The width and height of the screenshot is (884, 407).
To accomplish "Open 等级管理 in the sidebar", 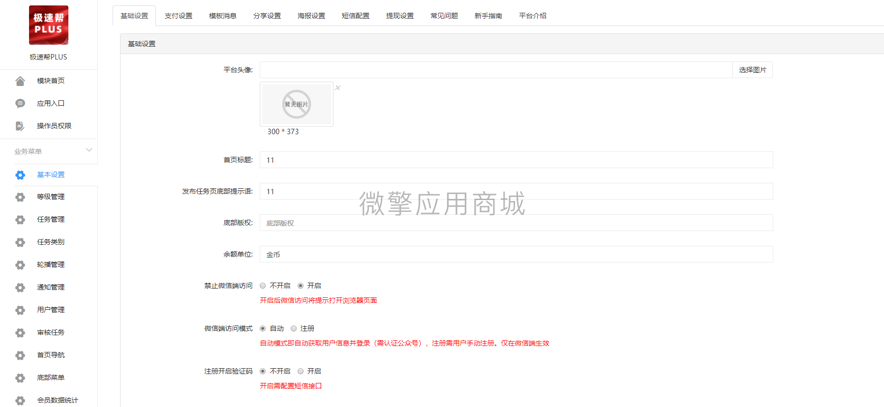I will pyautogui.click(x=51, y=197).
